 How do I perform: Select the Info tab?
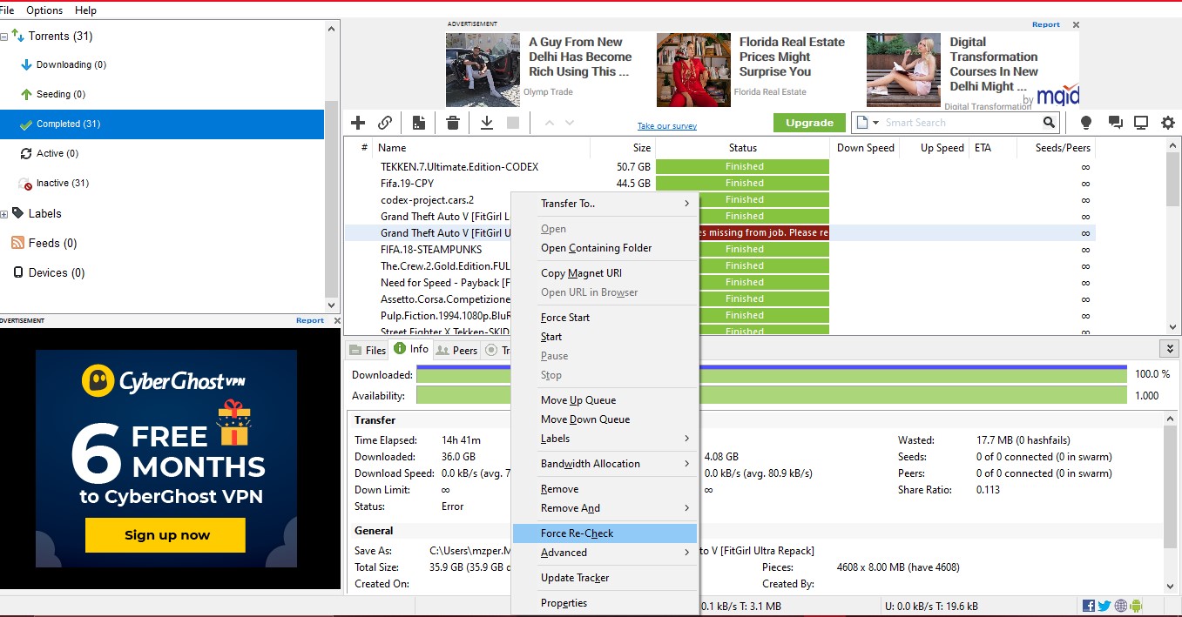(x=411, y=349)
